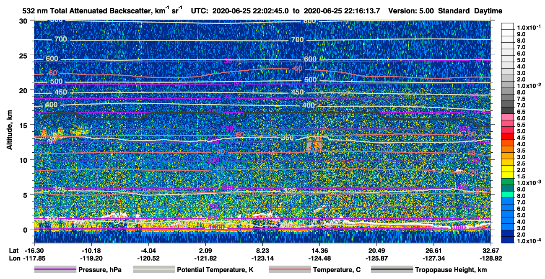545x279 pixels.
Task: Click the colorbar label '5.5'
Action: coord(521,125)
